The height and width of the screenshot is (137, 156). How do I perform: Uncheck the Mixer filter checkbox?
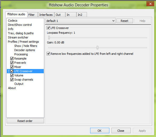pos(12,67)
